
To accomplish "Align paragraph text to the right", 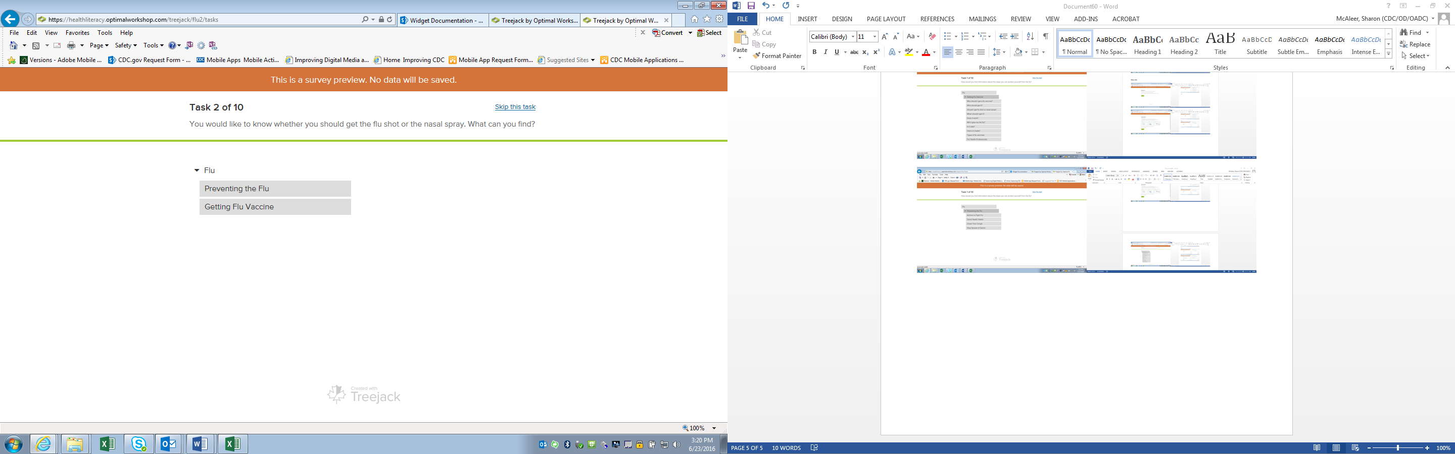I will (971, 52).
